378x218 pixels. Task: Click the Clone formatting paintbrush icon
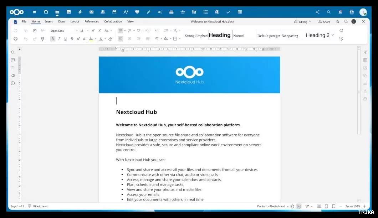point(43,39)
